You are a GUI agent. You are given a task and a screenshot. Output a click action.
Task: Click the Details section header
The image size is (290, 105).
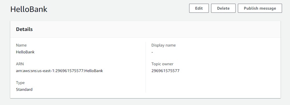[24, 29]
